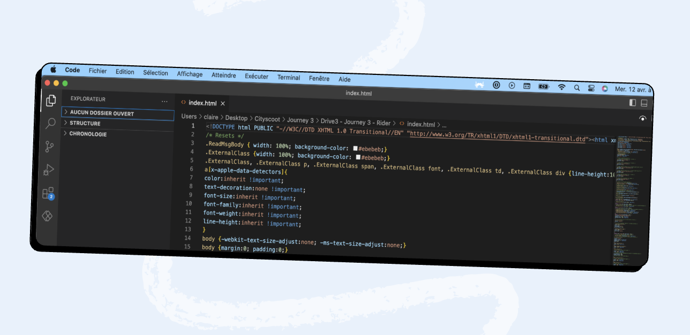Expand the STRUCTURE section
Image resolution: width=690 pixels, height=335 pixels.
(x=85, y=124)
